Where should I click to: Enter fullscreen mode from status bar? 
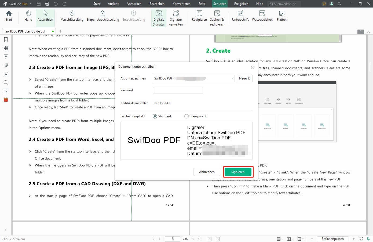click(x=361, y=239)
